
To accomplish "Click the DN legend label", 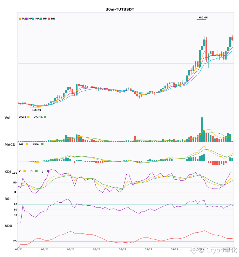I will (53, 19).
